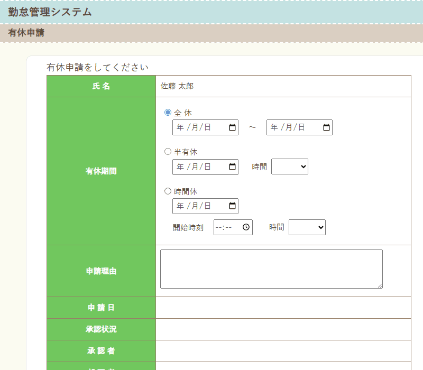423x370 pixels.
Task: Click the 勤怠管理システム header title
Action: click(50, 12)
